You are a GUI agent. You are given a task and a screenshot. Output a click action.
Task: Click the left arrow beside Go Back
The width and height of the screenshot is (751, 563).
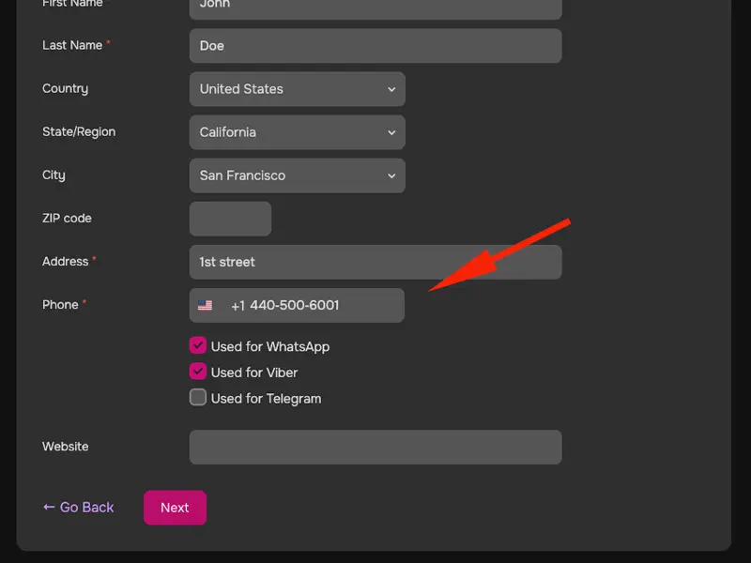49,507
